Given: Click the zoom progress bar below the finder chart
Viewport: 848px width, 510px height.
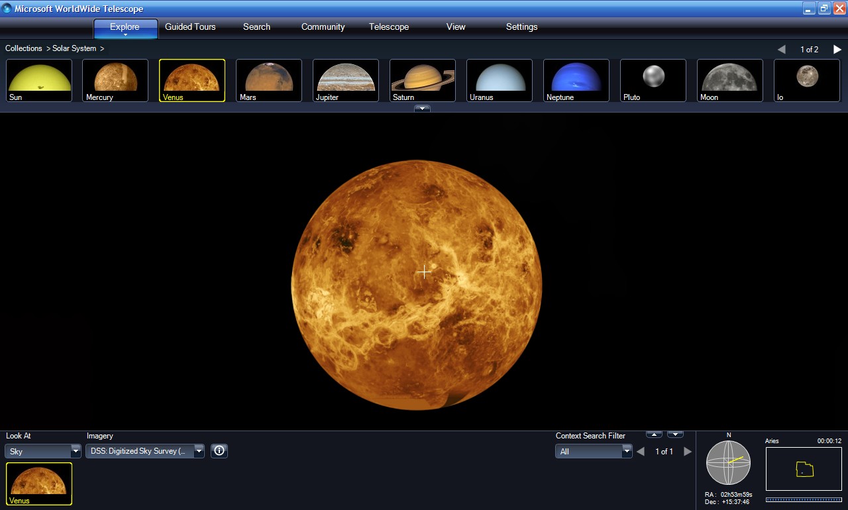Looking at the screenshot, I should 804,499.
